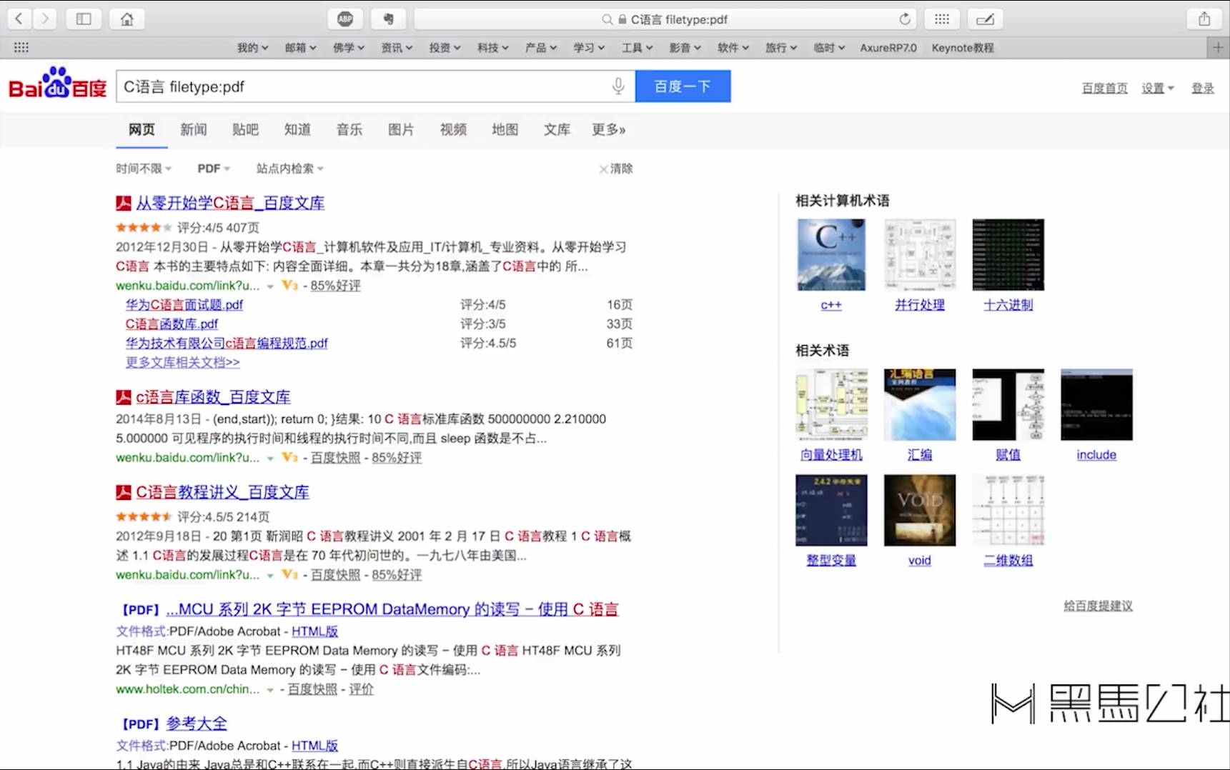1230x770 pixels.
Task: Open the MCU 系列 2K 字节 EEPROM result
Action: click(392, 609)
